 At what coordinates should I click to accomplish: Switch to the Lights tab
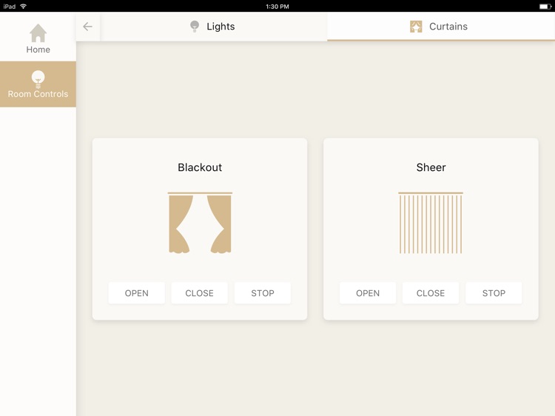(213, 27)
